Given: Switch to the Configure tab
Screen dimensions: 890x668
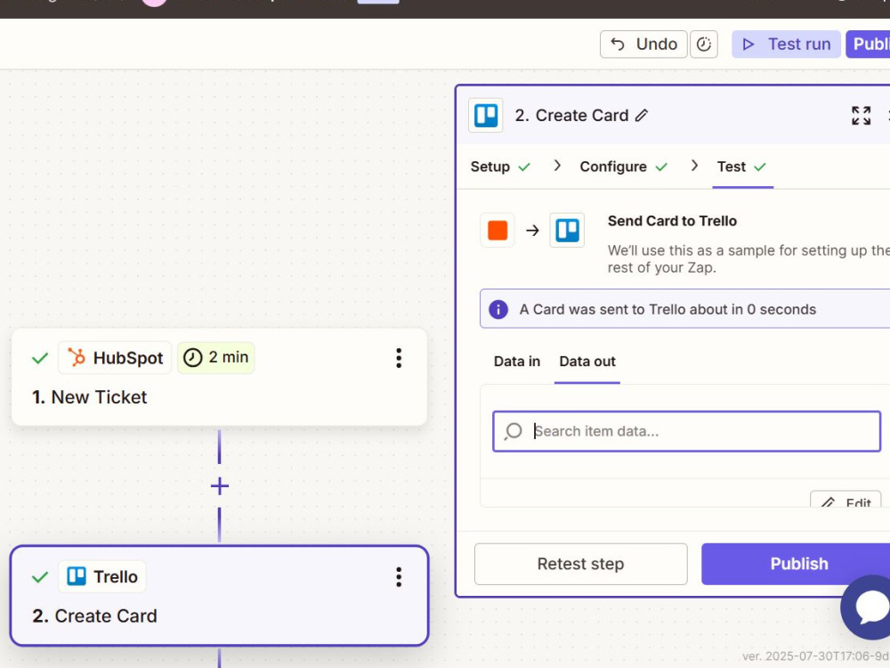Looking at the screenshot, I should click(x=623, y=167).
